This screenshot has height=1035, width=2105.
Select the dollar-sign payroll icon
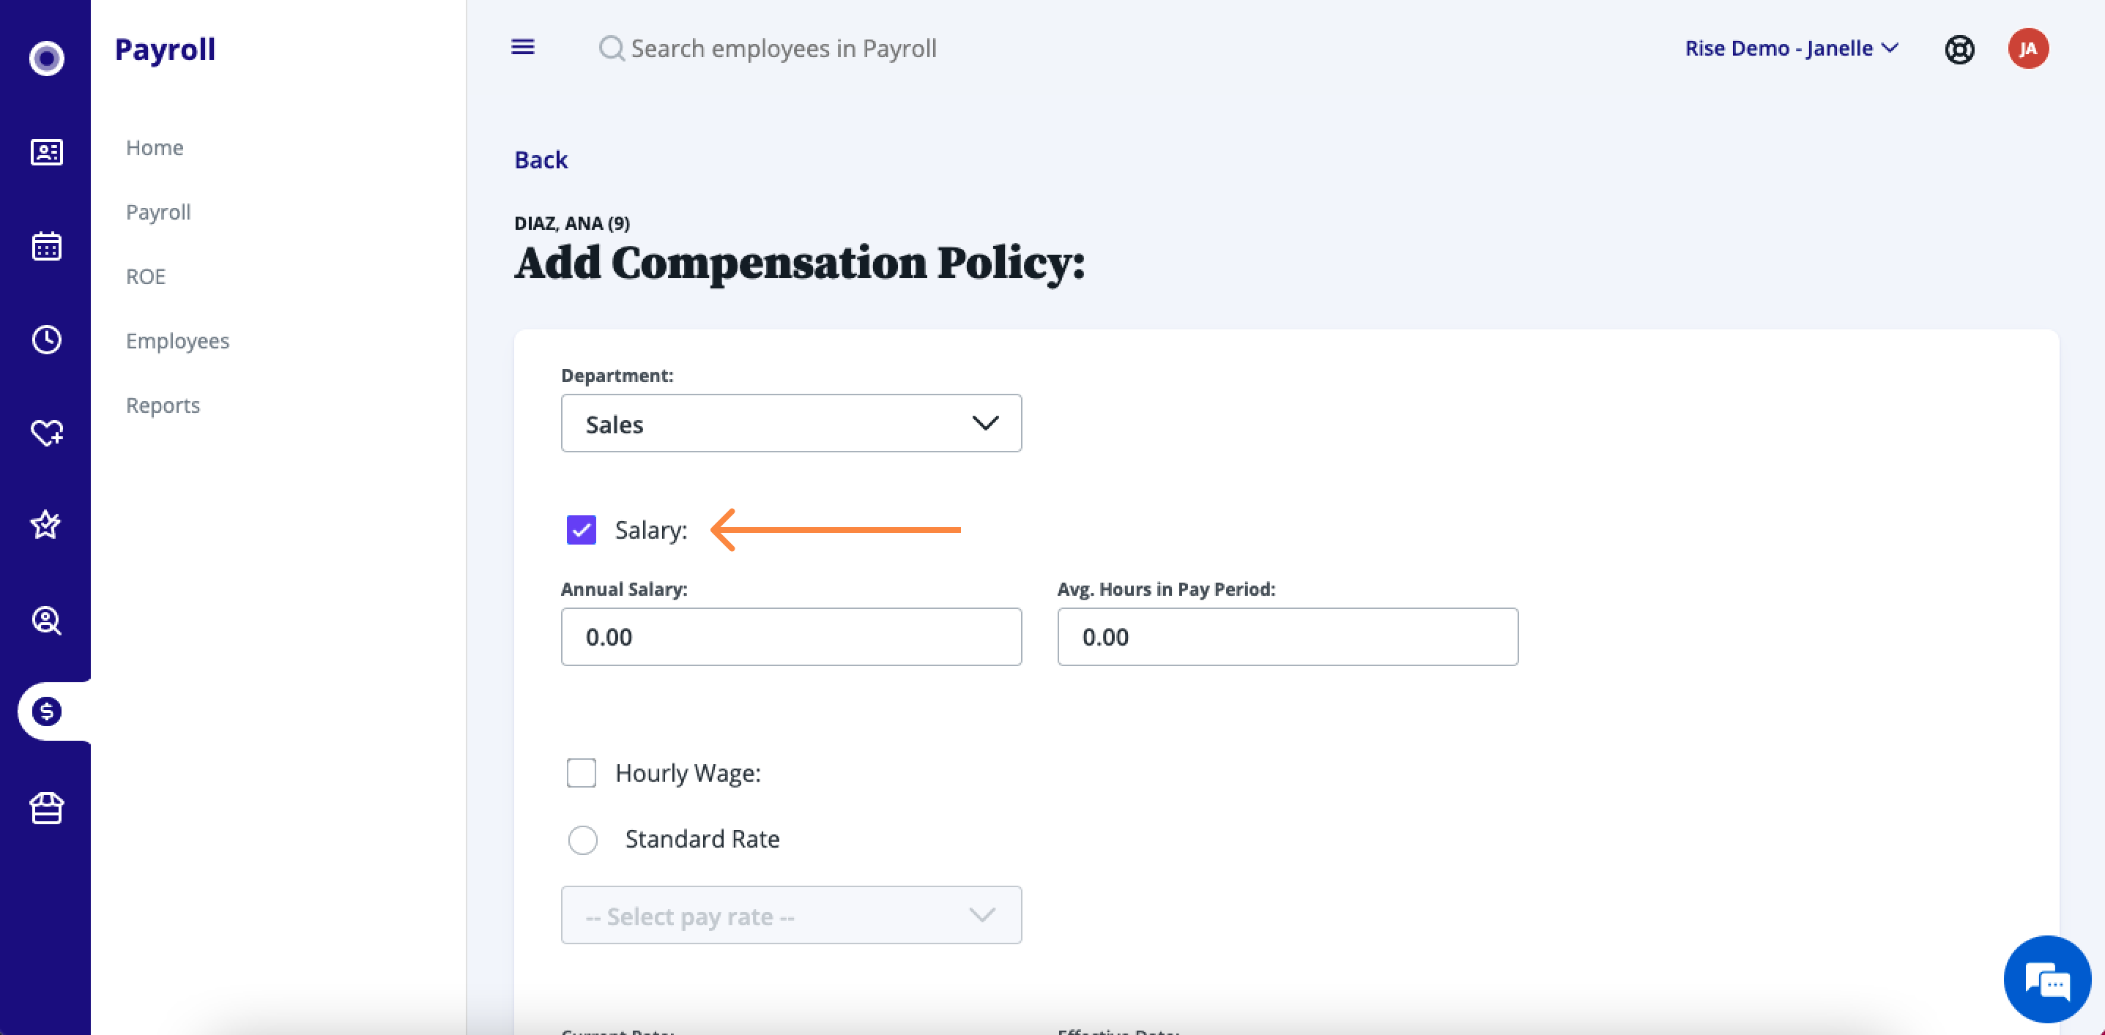click(x=47, y=711)
